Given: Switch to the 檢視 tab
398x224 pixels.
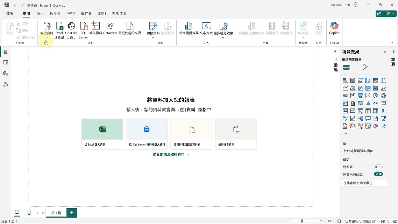Looking at the screenshot, I should [x=71, y=13].
